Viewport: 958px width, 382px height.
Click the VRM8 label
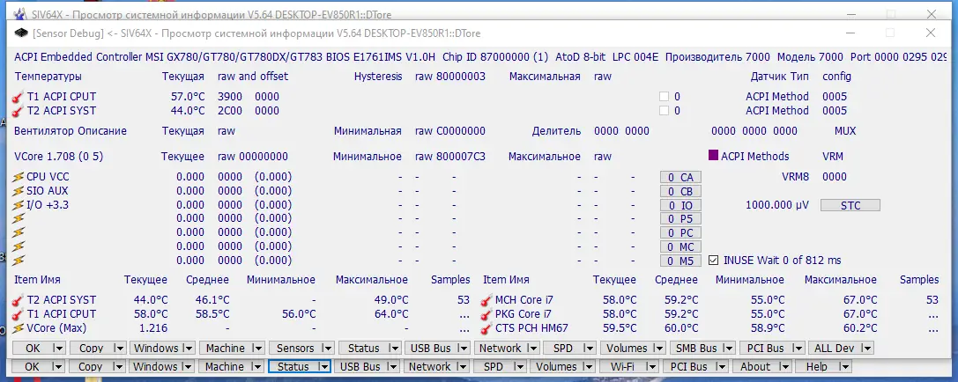pyautogui.click(x=796, y=177)
